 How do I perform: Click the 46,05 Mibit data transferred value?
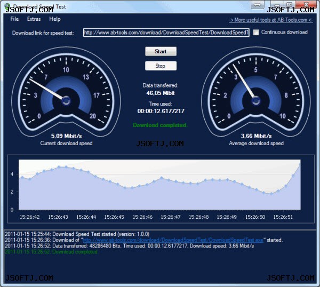point(161,93)
